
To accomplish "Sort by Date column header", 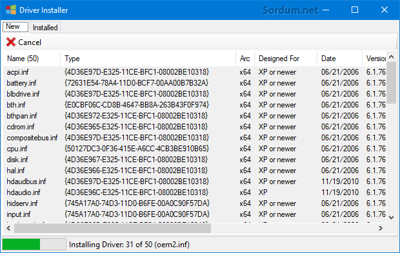I will (x=339, y=59).
